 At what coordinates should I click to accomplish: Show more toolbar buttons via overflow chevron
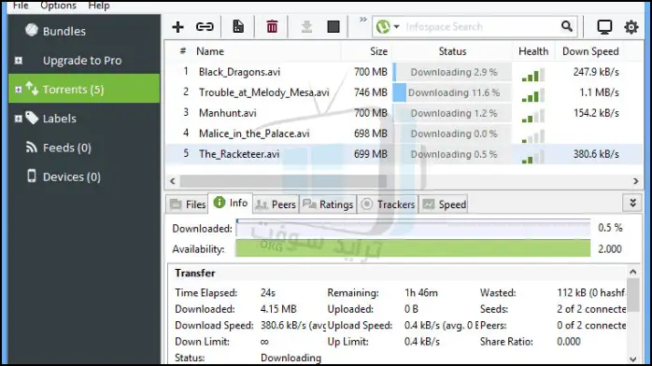(363, 20)
